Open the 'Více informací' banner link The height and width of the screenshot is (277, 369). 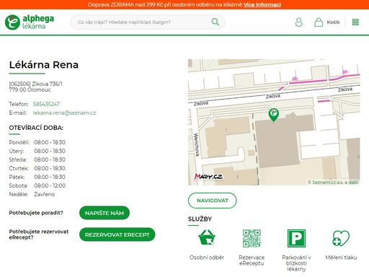(x=262, y=4)
